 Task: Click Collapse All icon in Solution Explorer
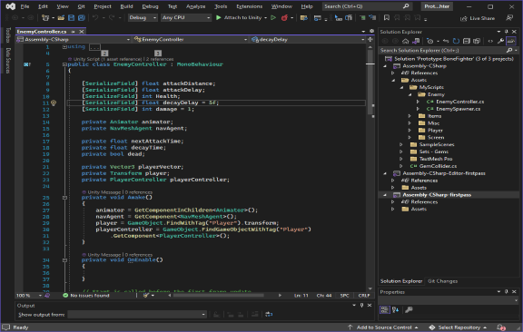tap(467, 41)
